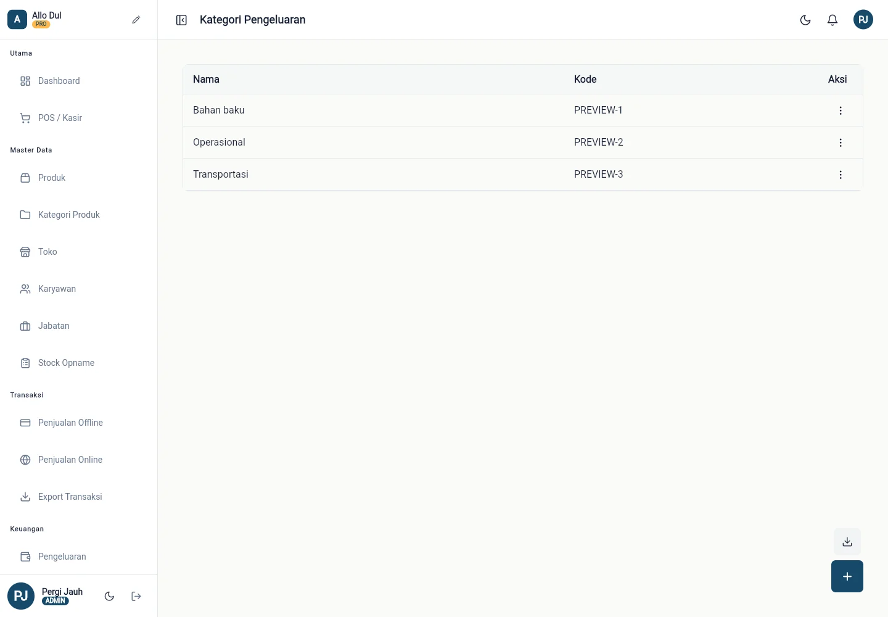Open the PJ avatar menu in header

click(863, 20)
